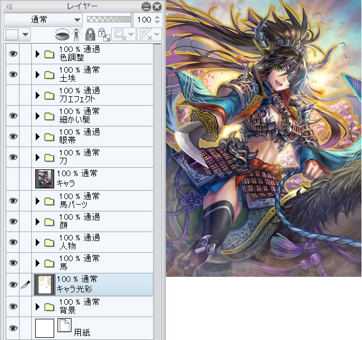Increase opacity with the stepper arrows
This screenshot has width=362, height=340.
tap(157, 17)
